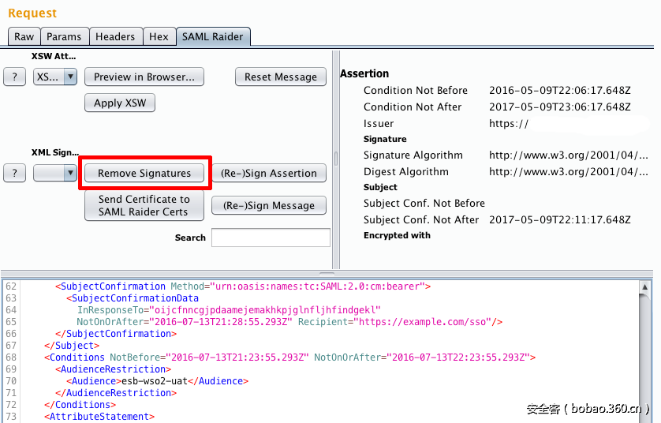
Task: Open the XSW attack help question button
Action: click(x=14, y=77)
